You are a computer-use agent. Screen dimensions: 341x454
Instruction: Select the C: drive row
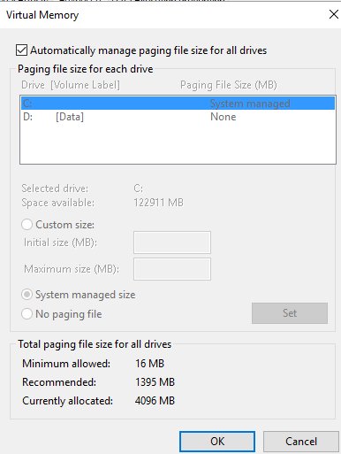tap(178, 104)
